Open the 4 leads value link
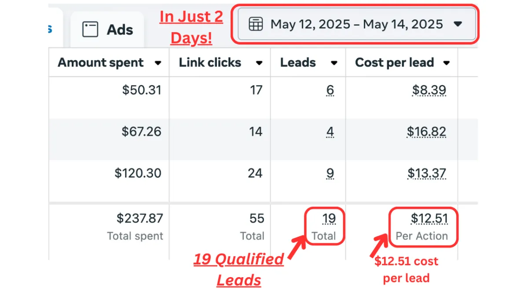 click(330, 132)
